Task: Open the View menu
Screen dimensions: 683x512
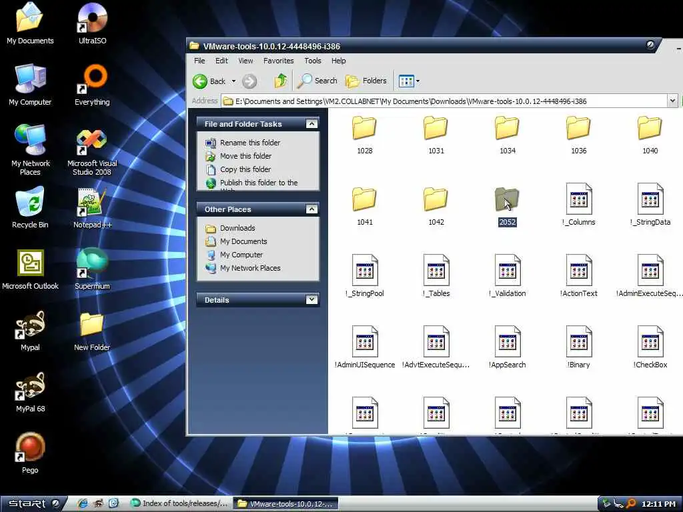Action: (x=245, y=61)
